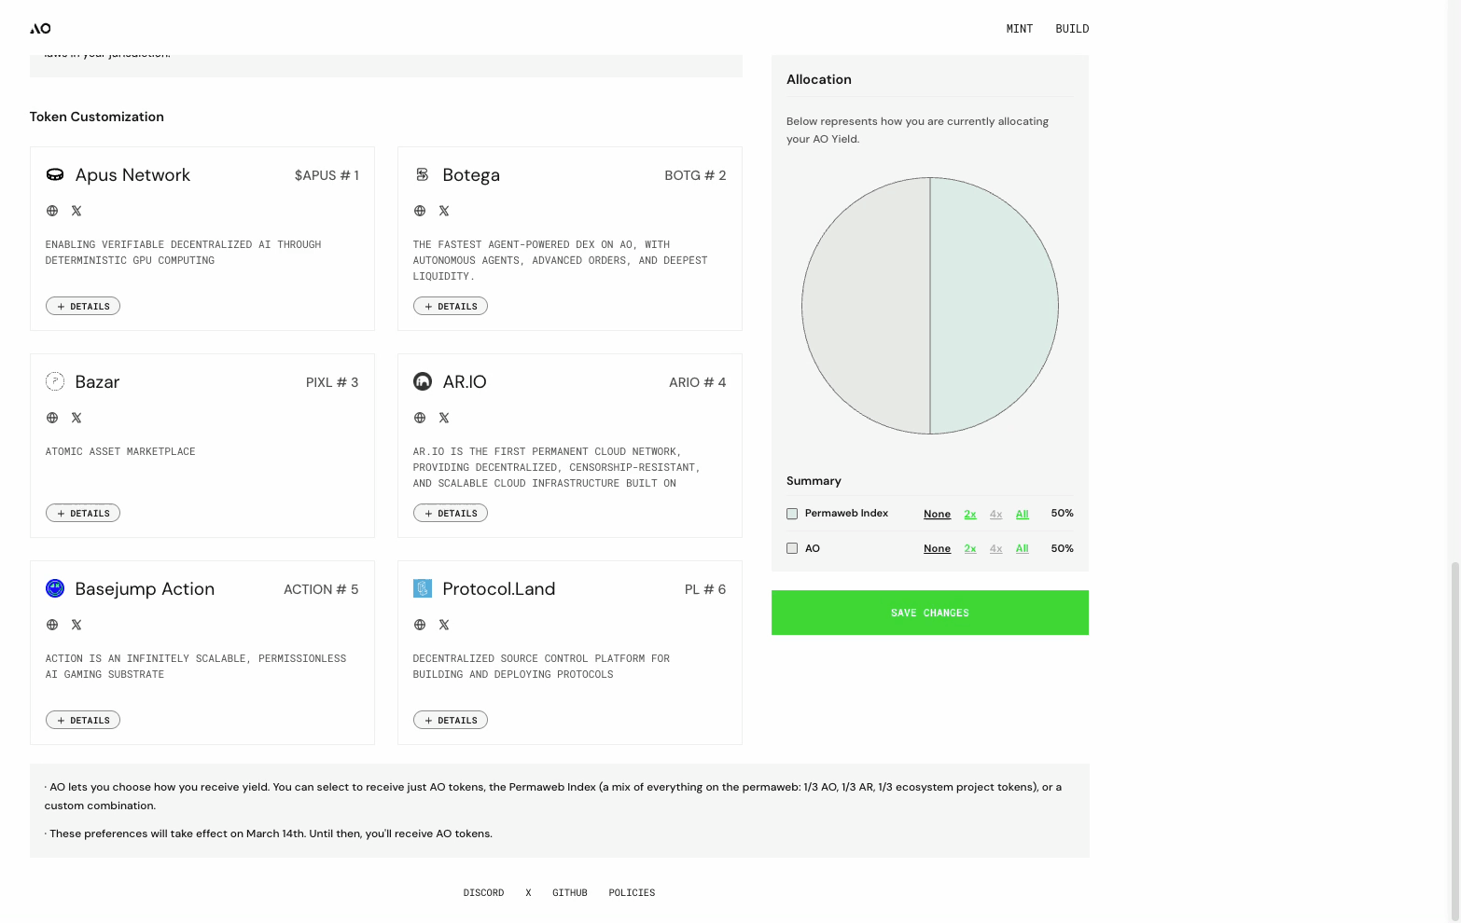Click the PL # 6 ticker label
This screenshot has width=1461, height=923.
[x=705, y=589]
